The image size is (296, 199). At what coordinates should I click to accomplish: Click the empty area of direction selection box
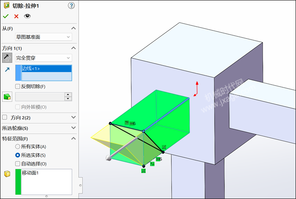[x=47, y=76]
